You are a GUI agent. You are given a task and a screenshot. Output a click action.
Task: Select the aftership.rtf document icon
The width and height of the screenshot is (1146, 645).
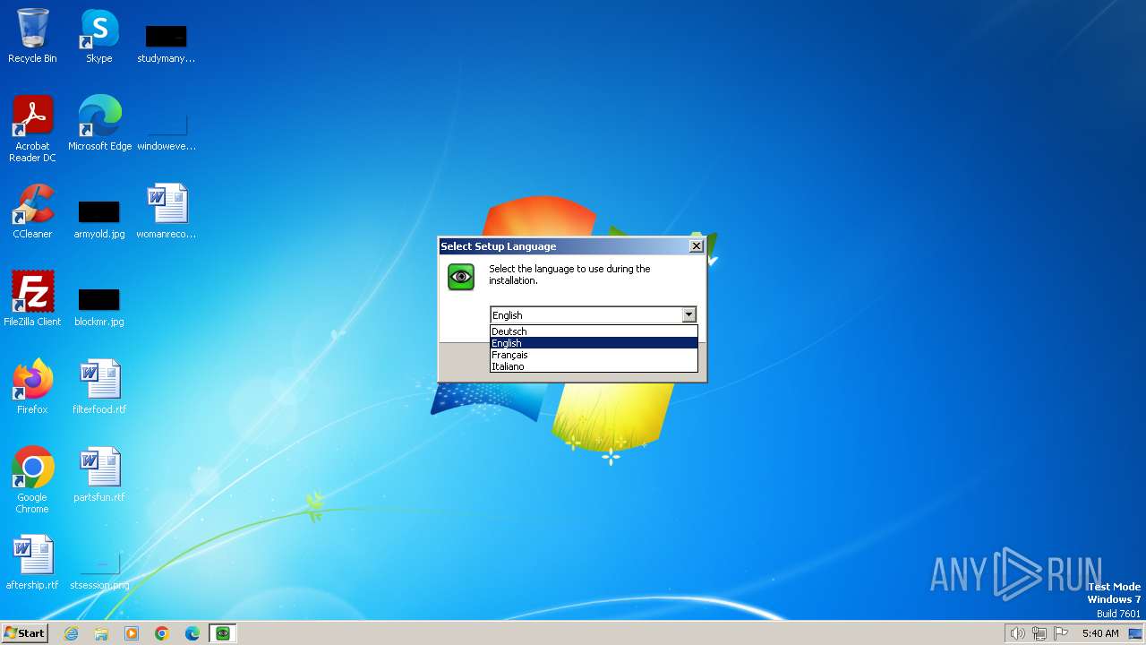point(32,563)
